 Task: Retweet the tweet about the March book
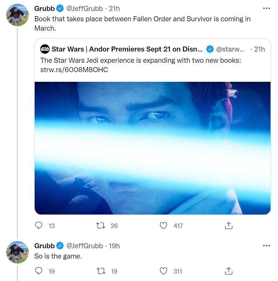[101, 225]
